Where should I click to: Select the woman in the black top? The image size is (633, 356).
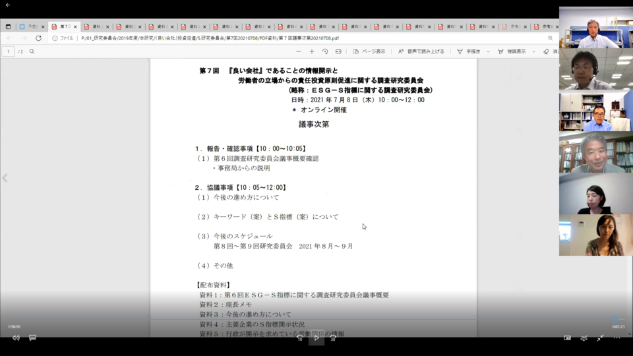596,194
